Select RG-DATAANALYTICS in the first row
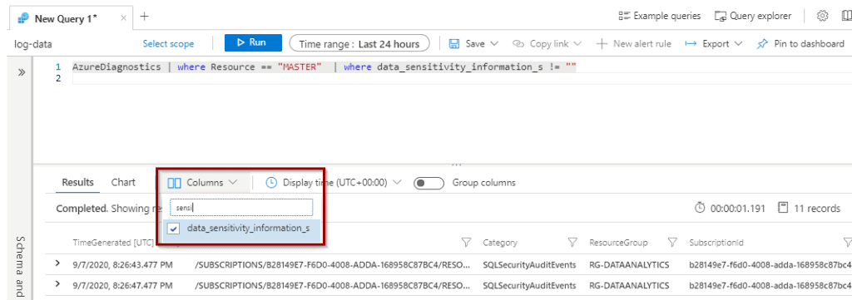Image resolution: width=852 pixels, height=300 pixels. tap(629, 264)
